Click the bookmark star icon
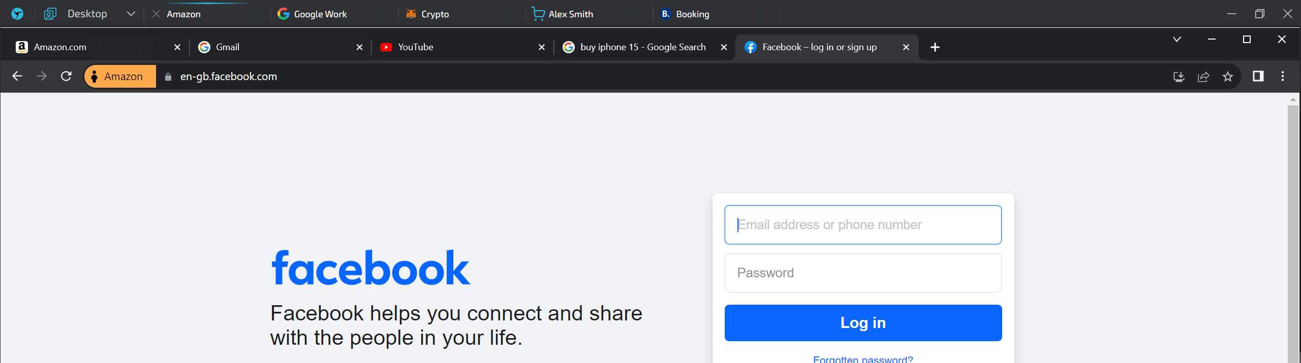 (1228, 77)
